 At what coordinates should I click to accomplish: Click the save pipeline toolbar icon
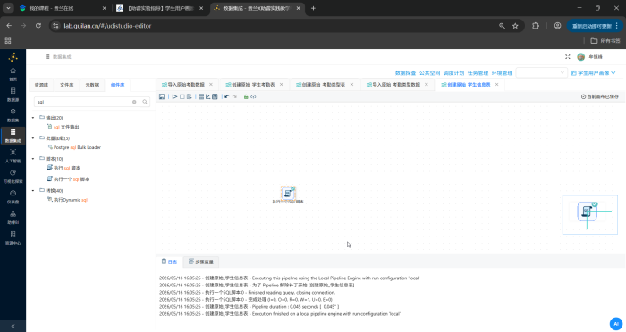[162, 96]
